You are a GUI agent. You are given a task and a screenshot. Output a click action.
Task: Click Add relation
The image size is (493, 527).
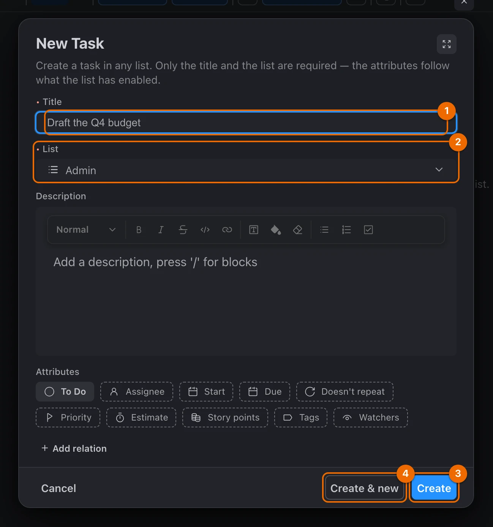tap(74, 449)
